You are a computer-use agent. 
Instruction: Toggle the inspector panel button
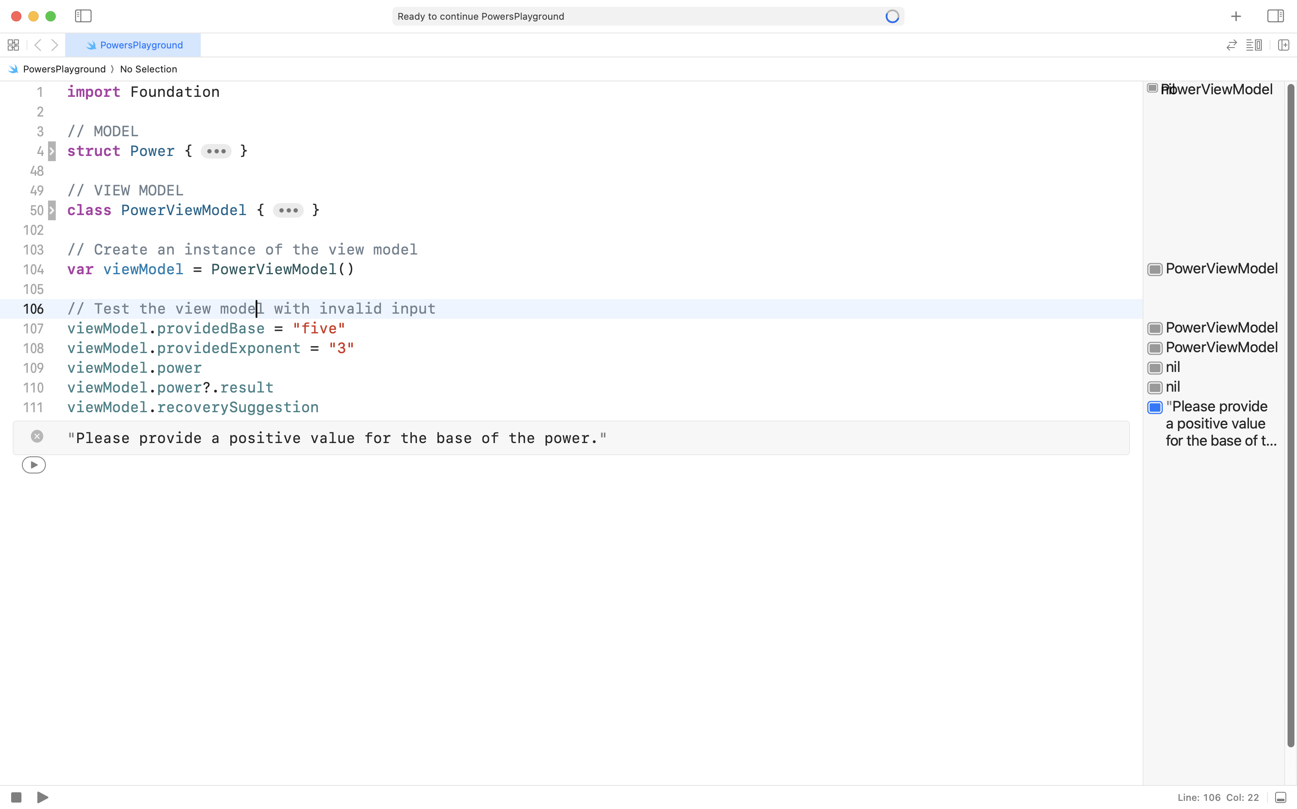click(1275, 16)
